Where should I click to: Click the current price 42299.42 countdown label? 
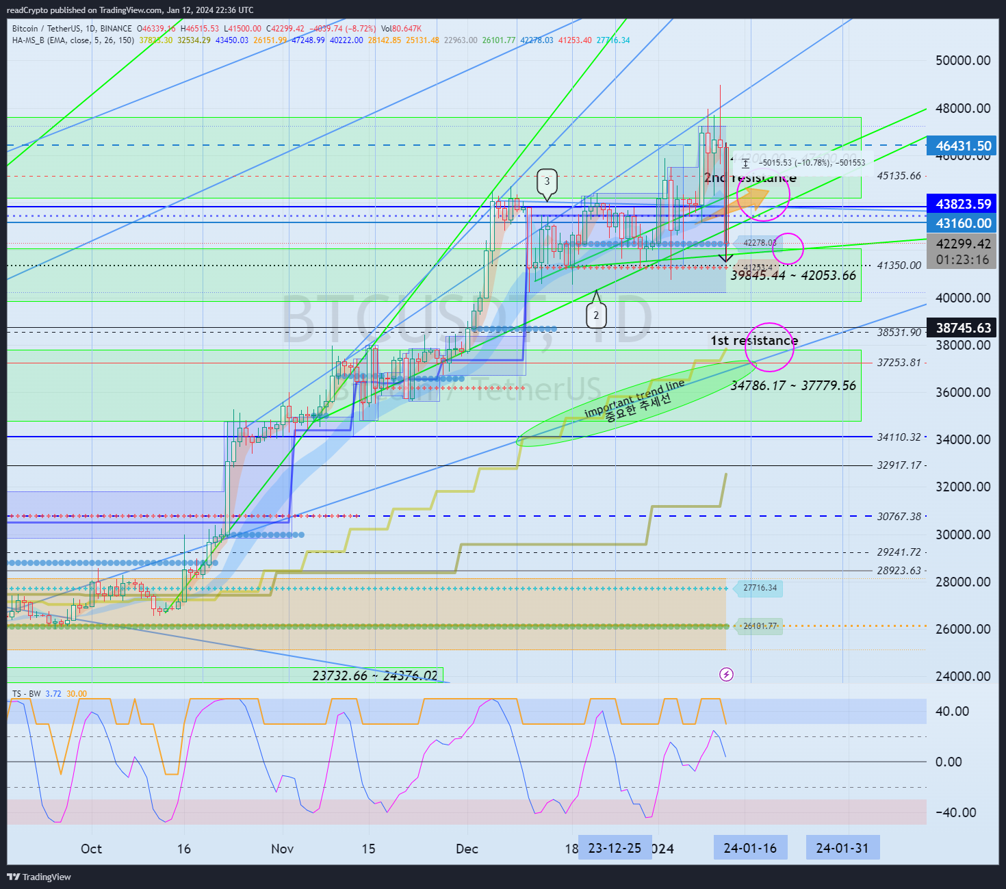click(x=963, y=251)
